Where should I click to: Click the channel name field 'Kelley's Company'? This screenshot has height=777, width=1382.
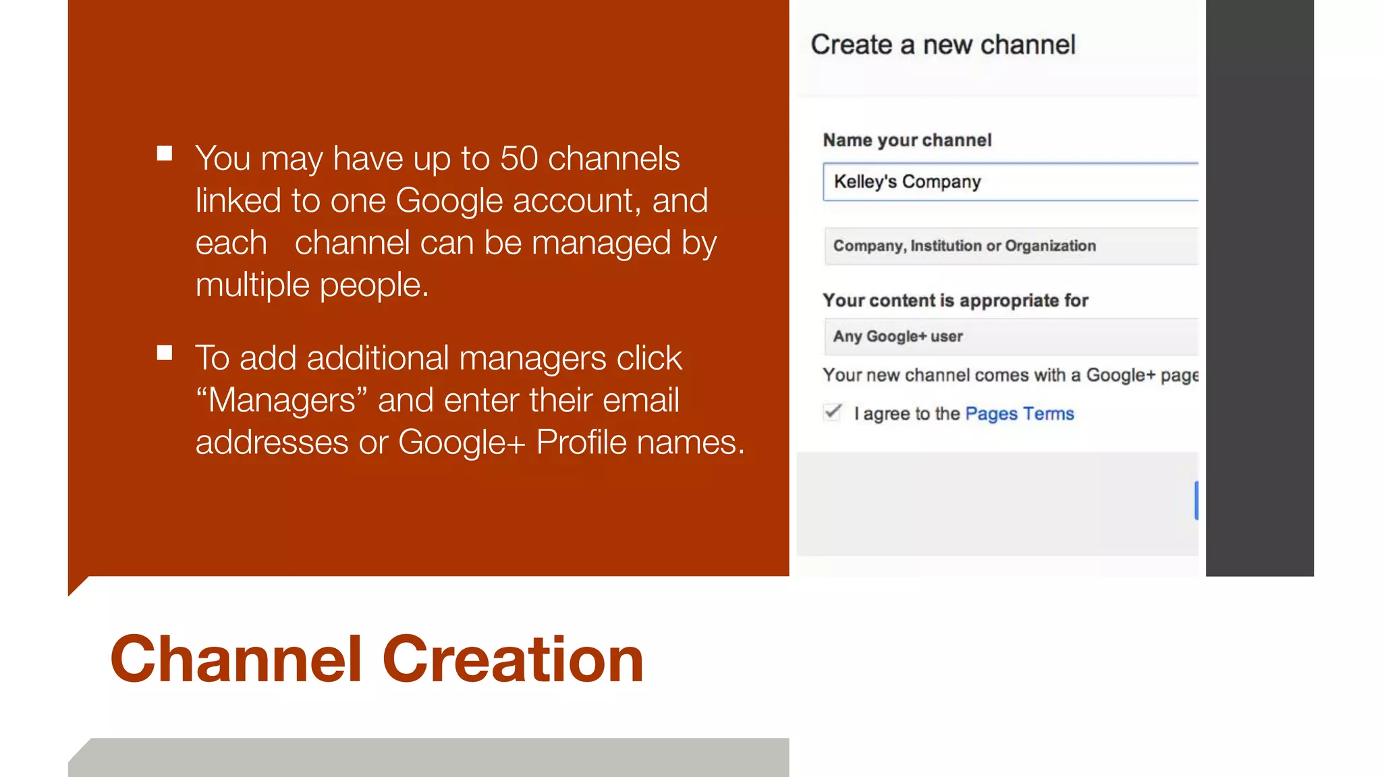[1010, 181]
